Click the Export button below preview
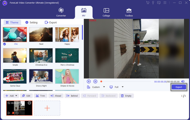The image size is (190, 120). click(178, 87)
